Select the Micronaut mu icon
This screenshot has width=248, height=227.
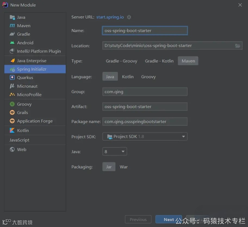tap(12, 86)
